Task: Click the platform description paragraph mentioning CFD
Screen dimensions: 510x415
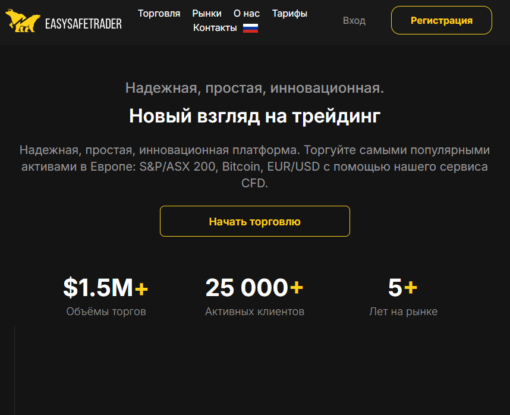Action: 254,166
